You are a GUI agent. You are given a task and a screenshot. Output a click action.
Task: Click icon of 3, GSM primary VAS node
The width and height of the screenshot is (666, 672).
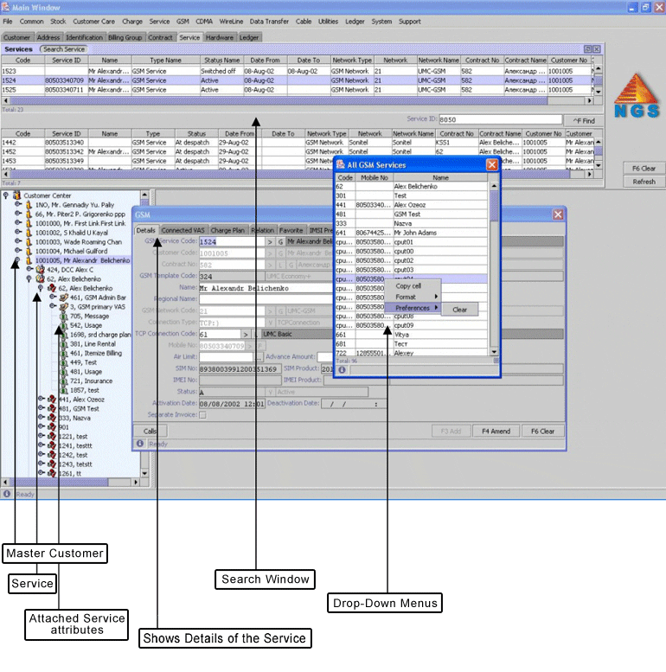pyautogui.click(x=63, y=307)
